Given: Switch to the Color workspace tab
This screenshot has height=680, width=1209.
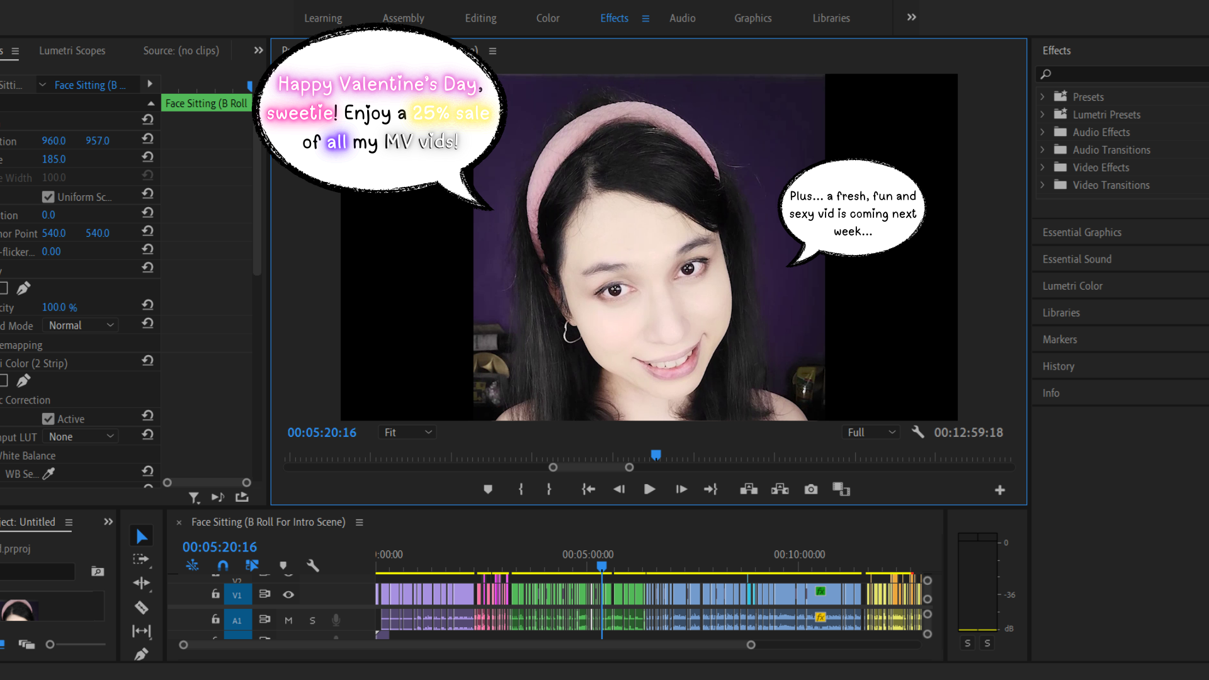Looking at the screenshot, I should tap(547, 18).
